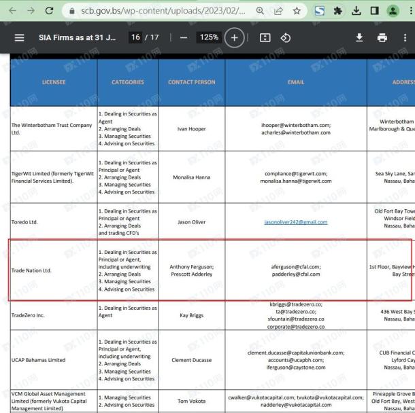Click contact Anthony Ferguson; Prescott Adderley
Screen dimensions: 415x413
pos(192,270)
